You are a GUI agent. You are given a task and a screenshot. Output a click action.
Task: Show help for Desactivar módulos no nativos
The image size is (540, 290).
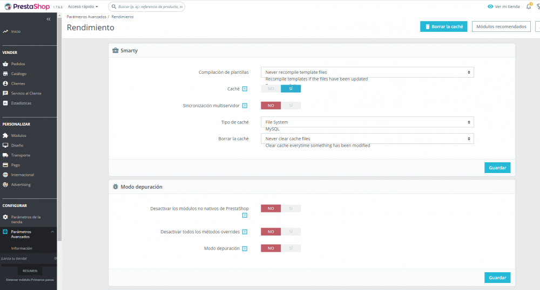(245, 216)
